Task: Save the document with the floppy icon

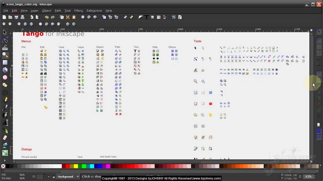Action: 16,17
